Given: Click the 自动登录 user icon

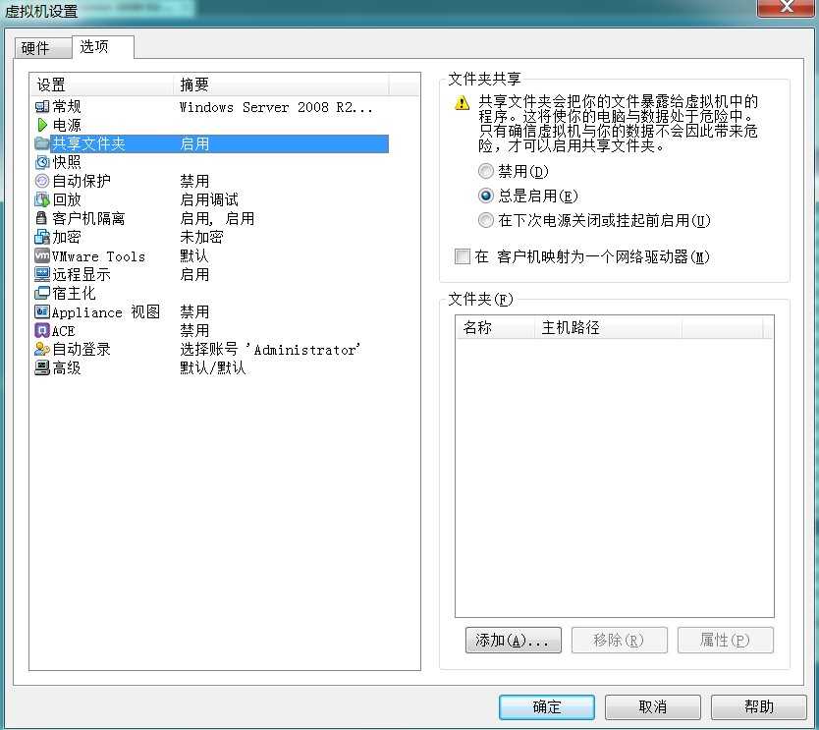Looking at the screenshot, I should pos(42,349).
